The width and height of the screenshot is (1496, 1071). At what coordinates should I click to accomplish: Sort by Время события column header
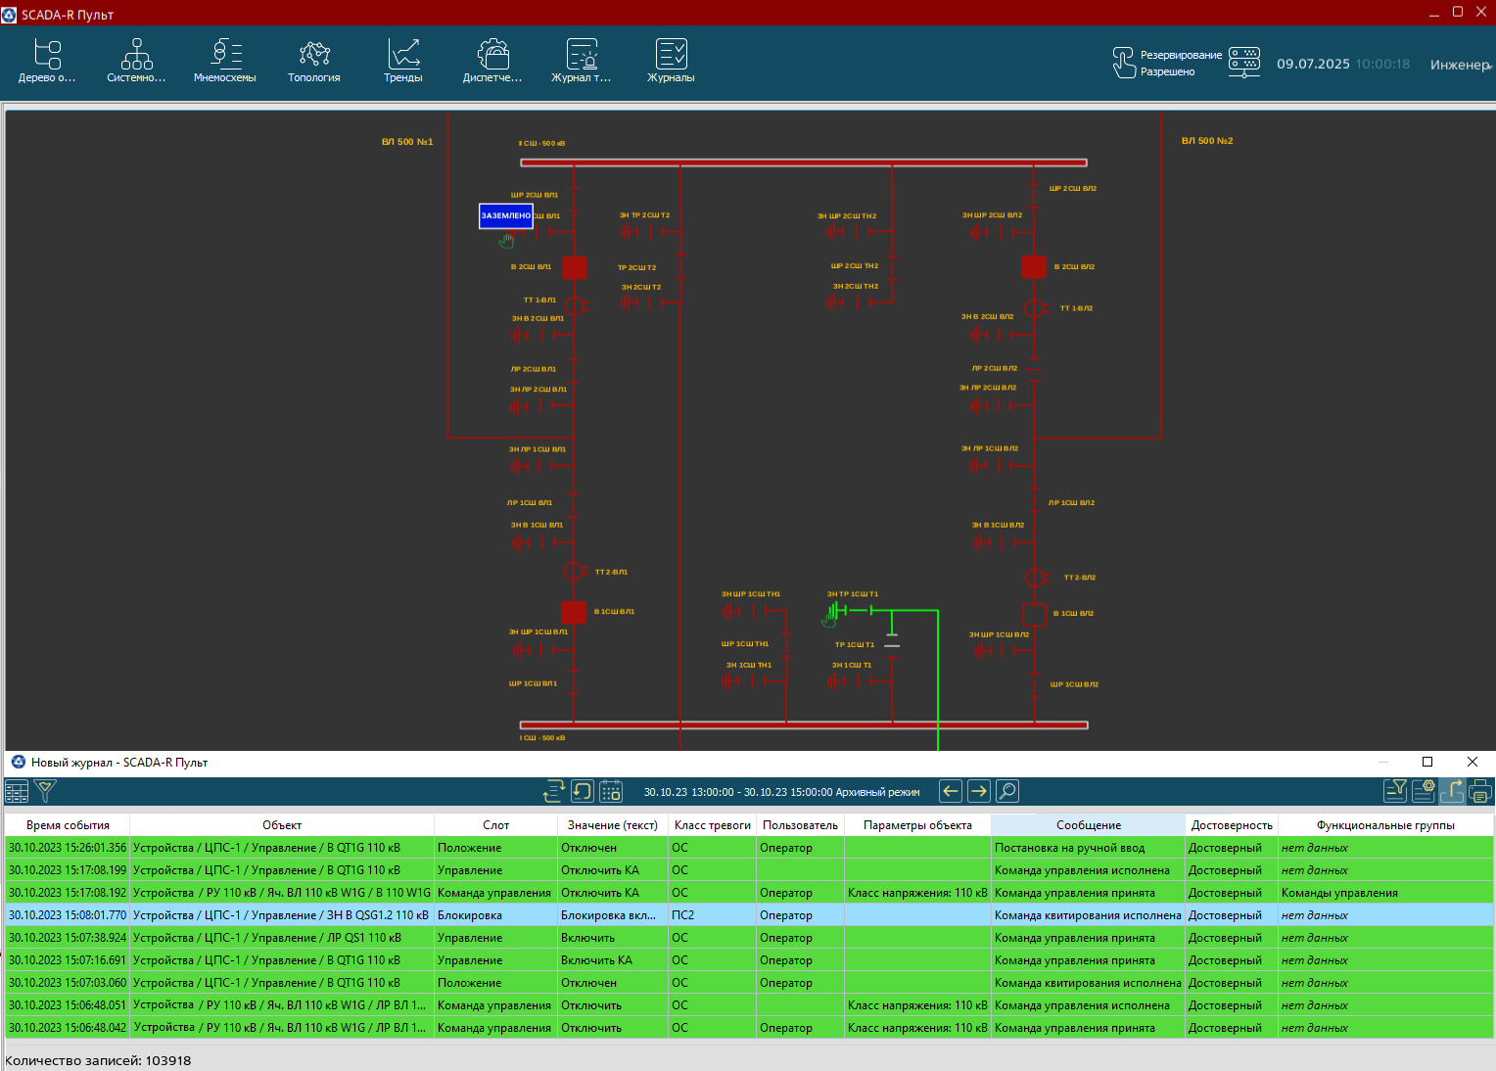(x=68, y=825)
